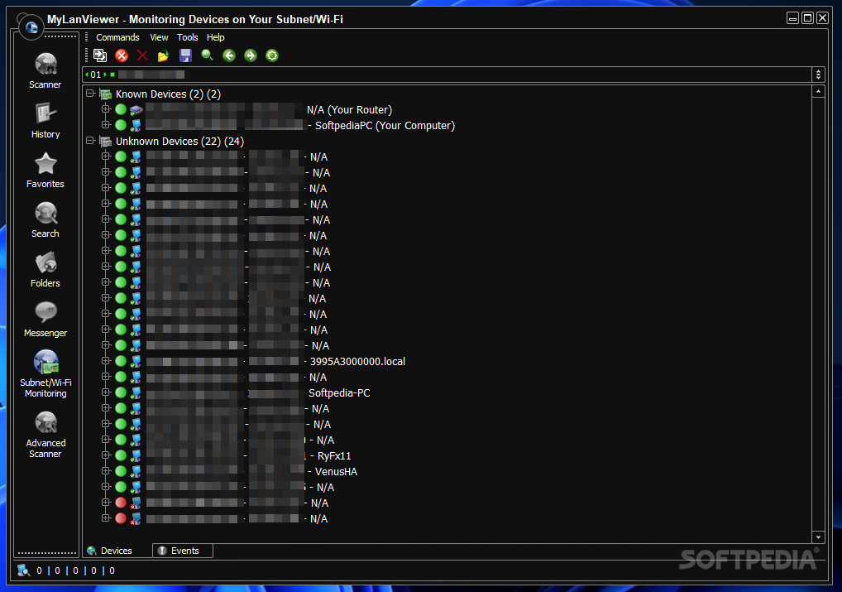The height and width of the screenshot is (592, 842).
Task: Expand the Softpedia-PC device node
Action: pos(106,392)
